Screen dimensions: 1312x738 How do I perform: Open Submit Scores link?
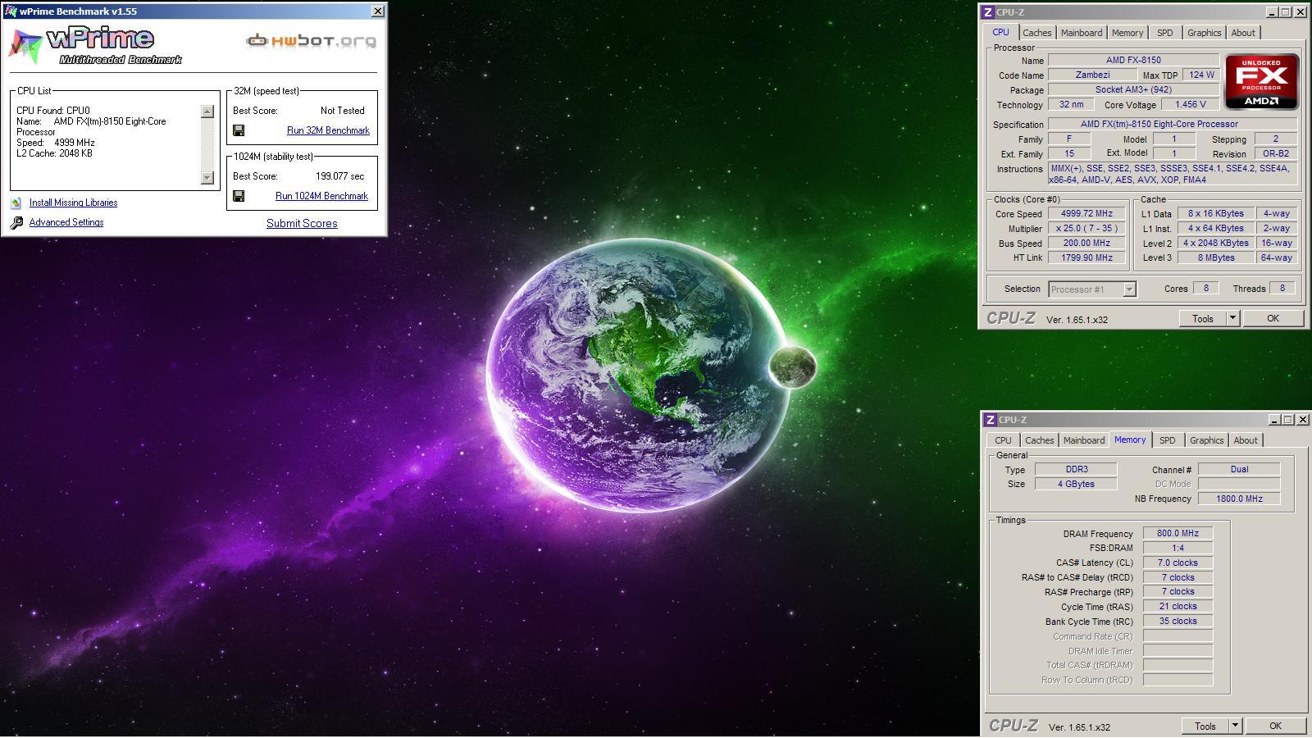(x=302, y=223)
